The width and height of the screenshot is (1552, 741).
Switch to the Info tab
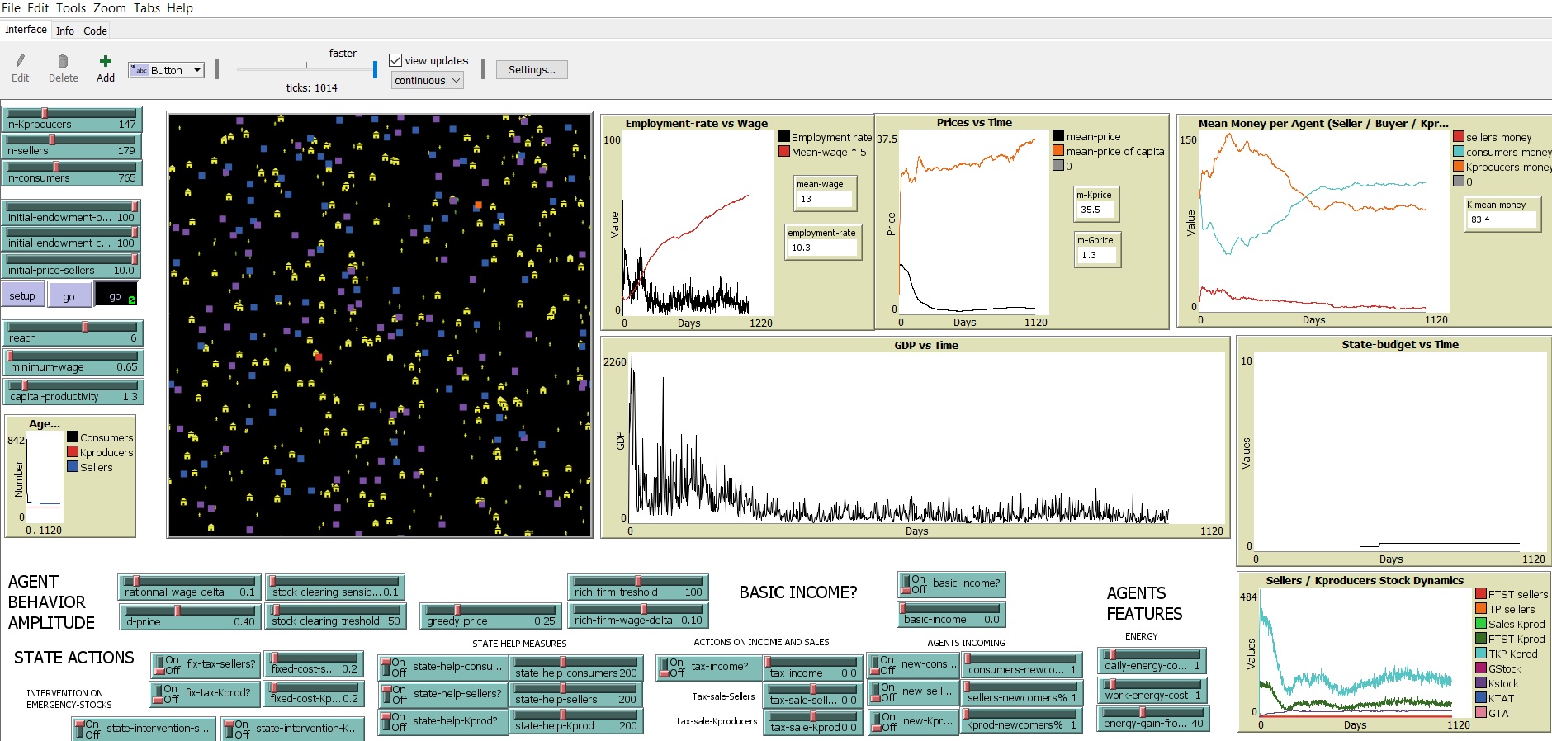point(65,31)
